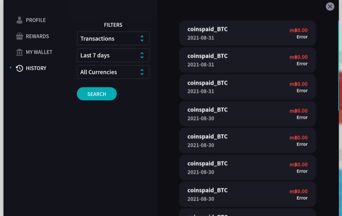Open the REWARDS menu item

pos(37,36)
